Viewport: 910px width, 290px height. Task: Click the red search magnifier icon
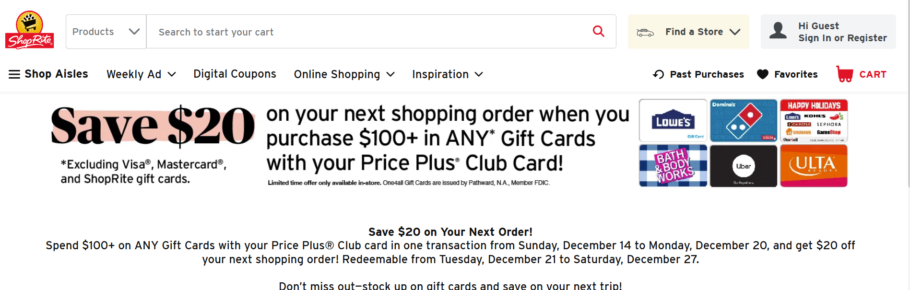click(x=598, y=31)
